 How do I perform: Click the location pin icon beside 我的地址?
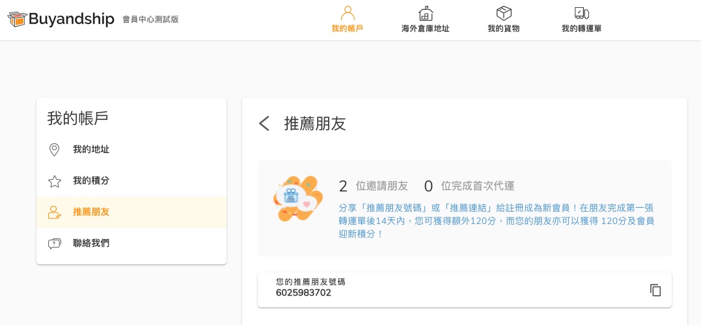[x=54, y=150]
